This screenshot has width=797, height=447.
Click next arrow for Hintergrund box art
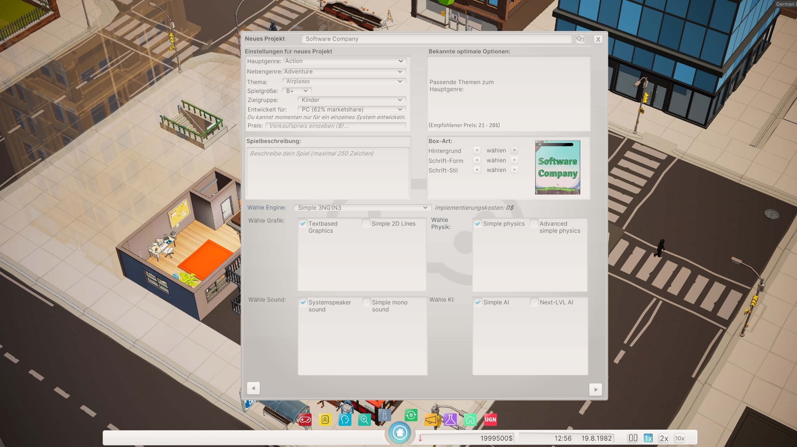pos(514,150)
